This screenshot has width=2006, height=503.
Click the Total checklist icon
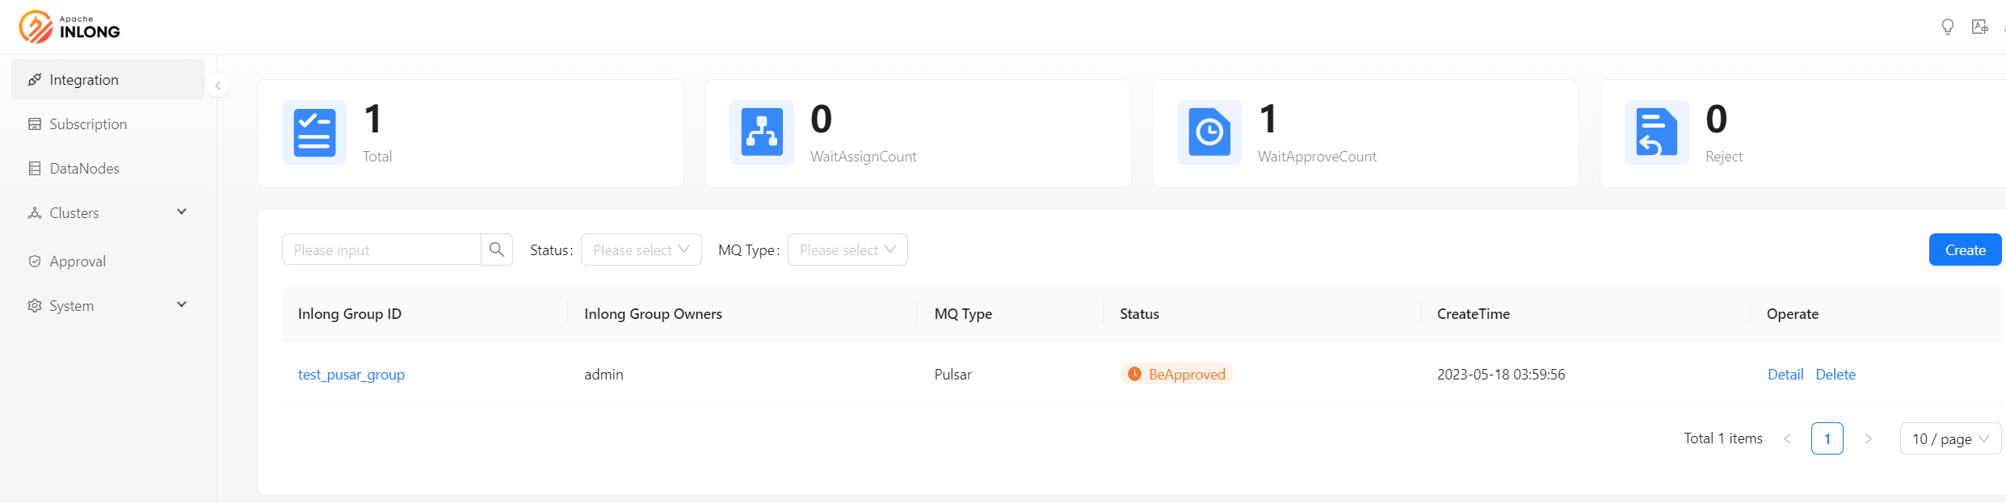[314, 132]
